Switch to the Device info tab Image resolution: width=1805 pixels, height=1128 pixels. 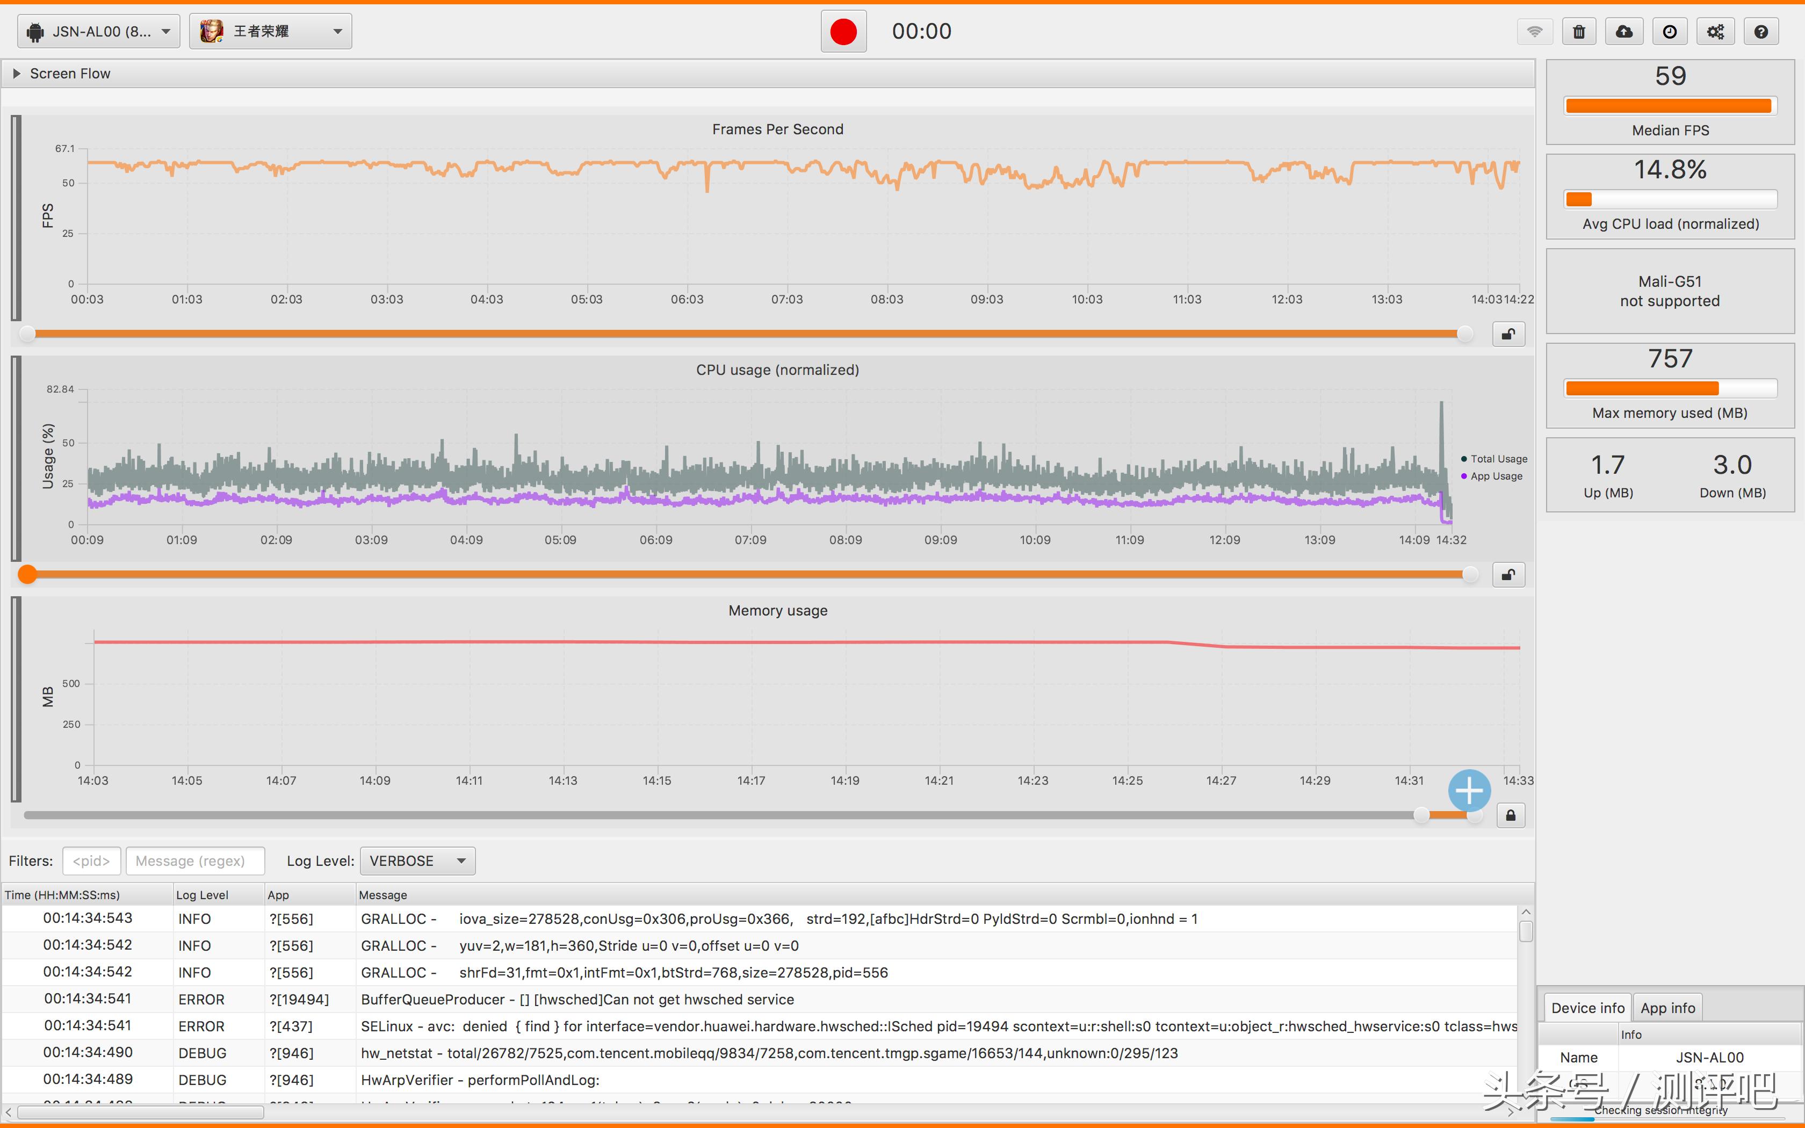[1587, 1008]
